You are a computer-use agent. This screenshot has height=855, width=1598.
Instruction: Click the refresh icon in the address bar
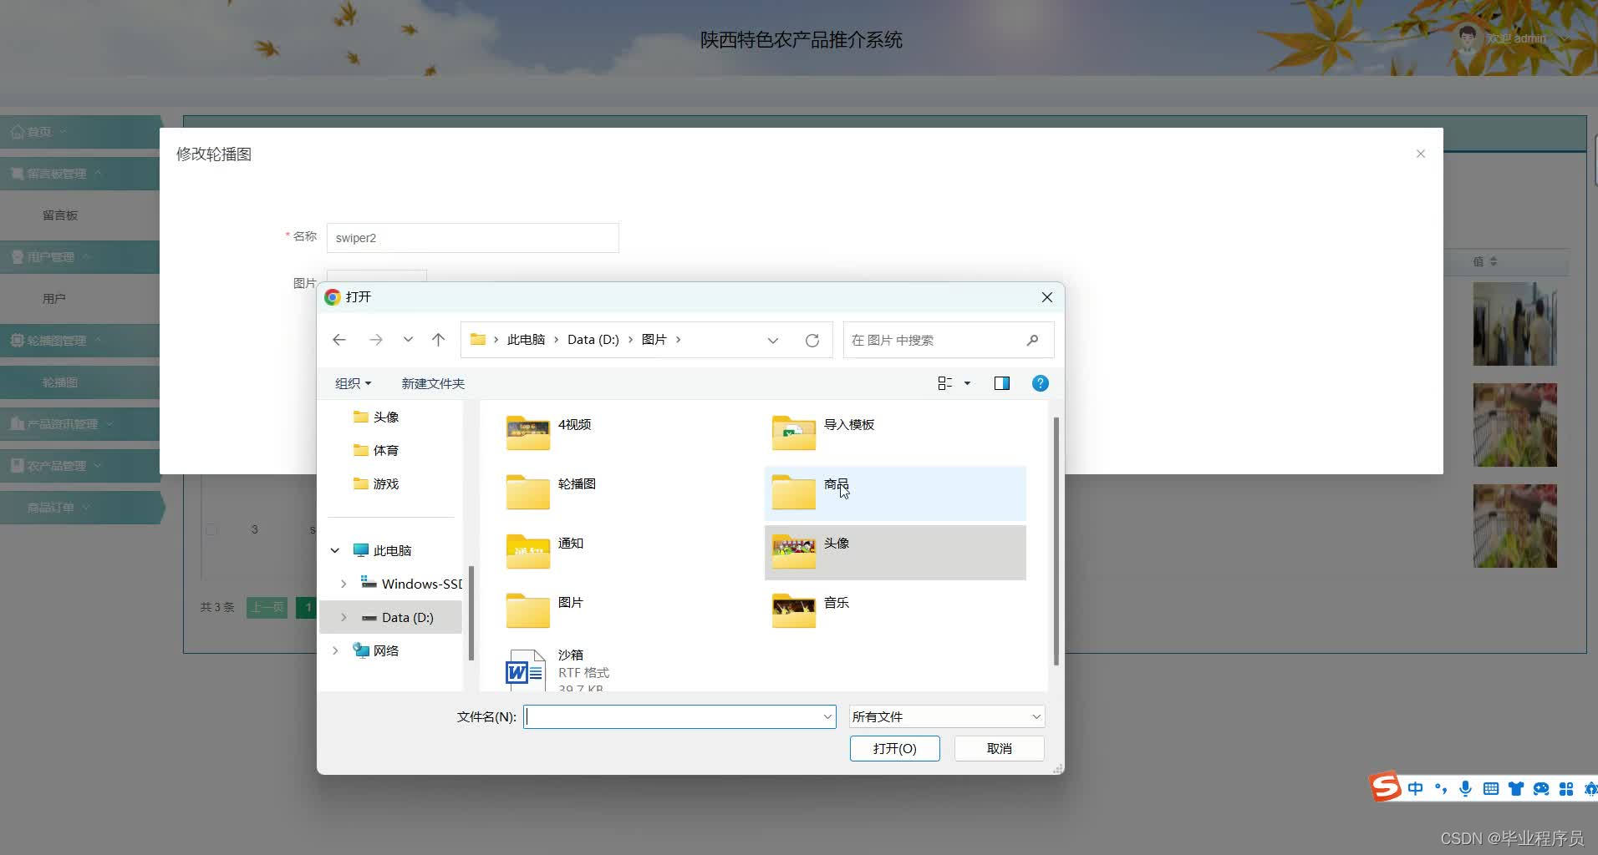[812, 340]
